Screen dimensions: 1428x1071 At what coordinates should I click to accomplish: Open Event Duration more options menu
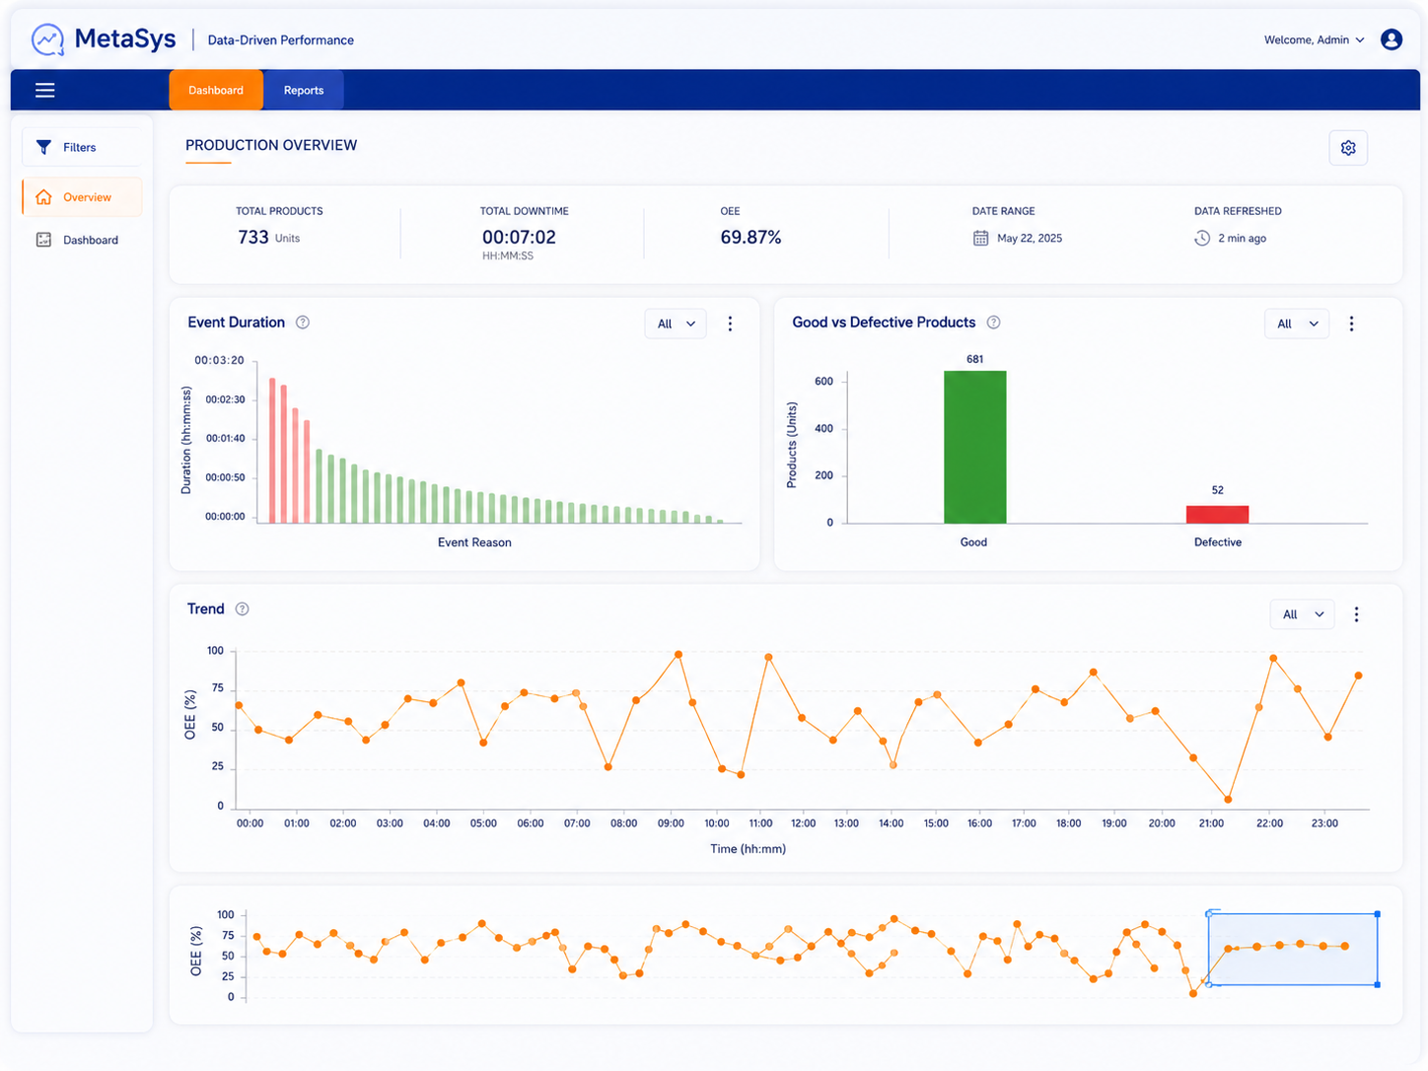point(730,323)
